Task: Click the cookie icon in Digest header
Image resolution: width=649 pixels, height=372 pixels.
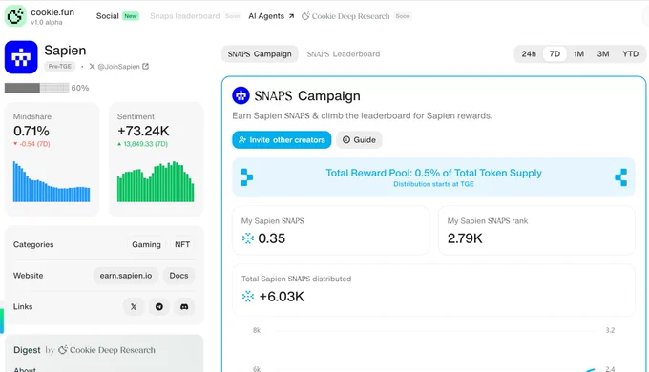Action: pyautogui.click(x=63, y=350)
